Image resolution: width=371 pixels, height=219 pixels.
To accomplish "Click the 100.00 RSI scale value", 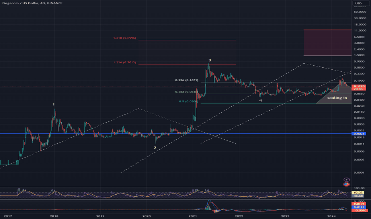I will pyautogui.click(x=359, y=188).
